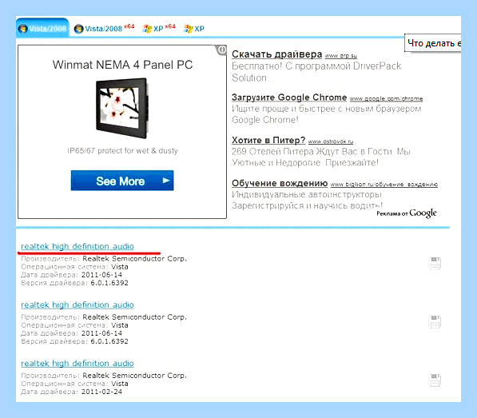Click the download diskette icon beside the second driver

click(435, 322)
